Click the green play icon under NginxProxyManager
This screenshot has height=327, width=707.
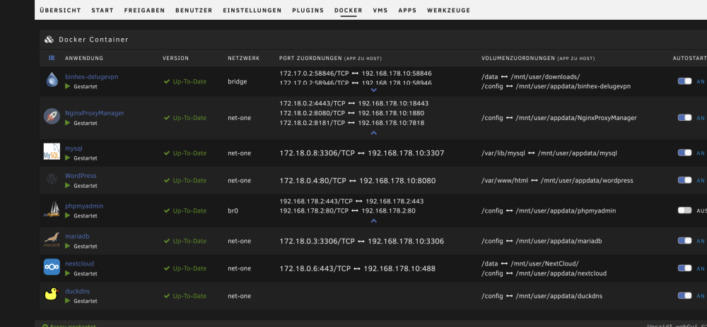68,122
